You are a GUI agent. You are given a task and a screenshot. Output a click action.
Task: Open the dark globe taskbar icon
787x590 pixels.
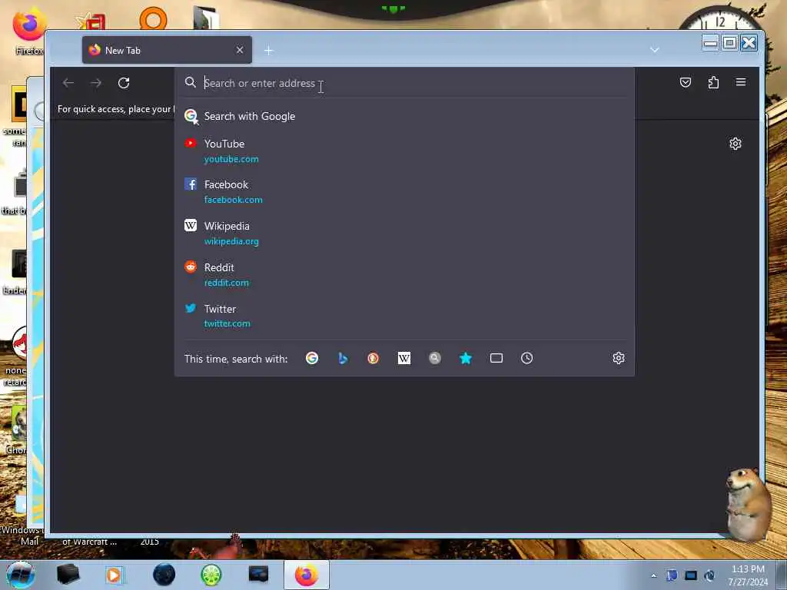coord(164,575)
